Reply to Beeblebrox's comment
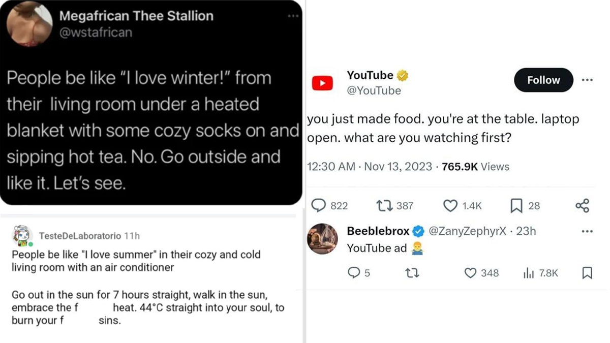610x343 pixels. point(353,273)
